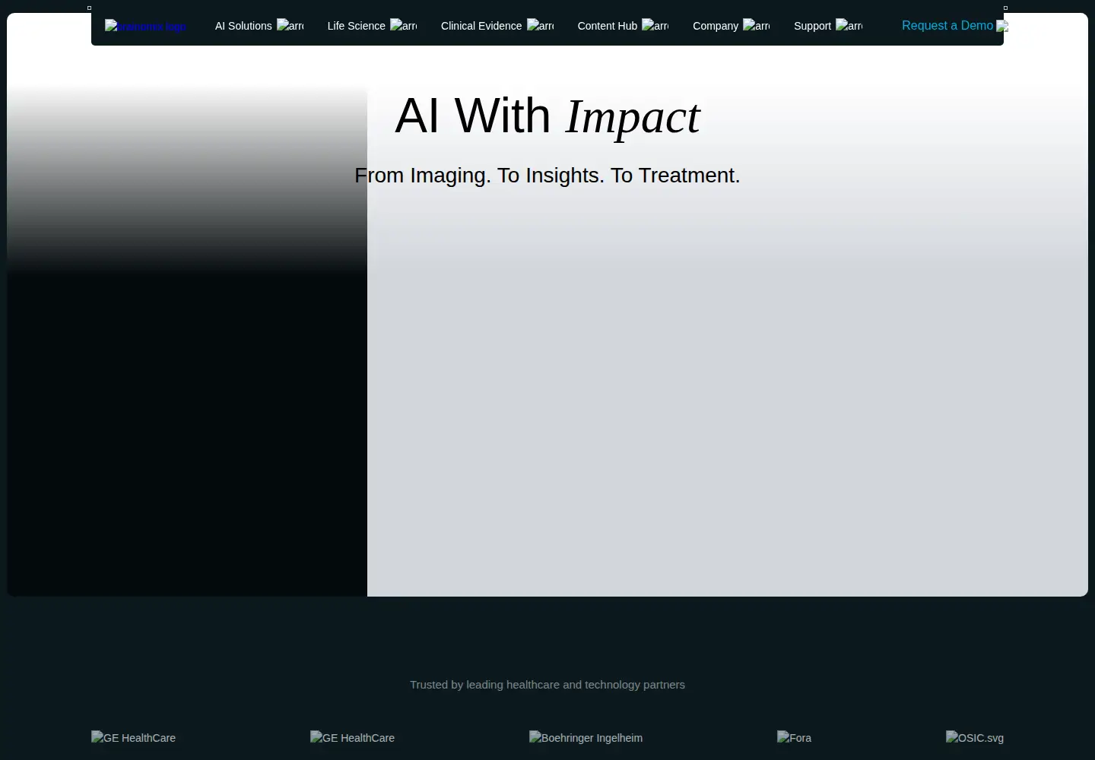Click the Boehringer Ingelheim partner logo

[586, 738]
